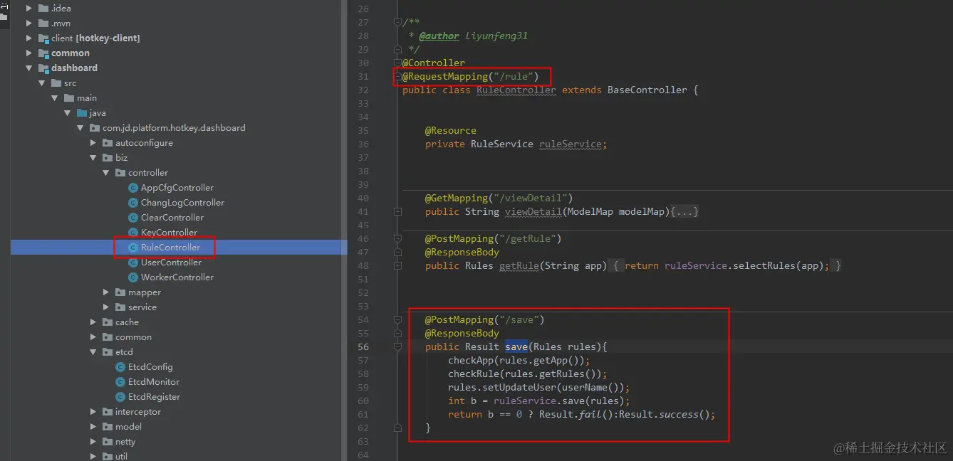The height and width of the screenshot is (461, 953).
Task: Click the AppCfgController class icon
Action: coord(132,188)
